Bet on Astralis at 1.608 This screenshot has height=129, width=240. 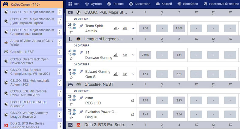tap(179, 28)
